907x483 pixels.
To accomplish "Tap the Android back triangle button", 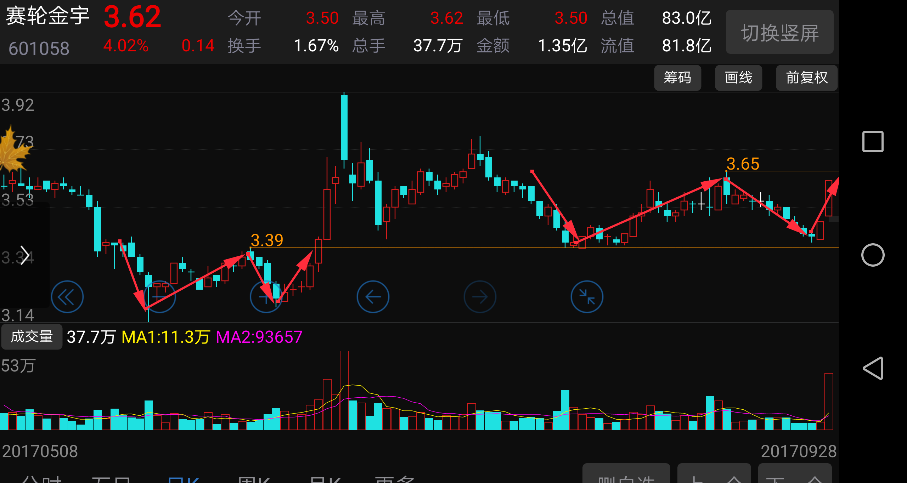I will (x=873, y=368).
